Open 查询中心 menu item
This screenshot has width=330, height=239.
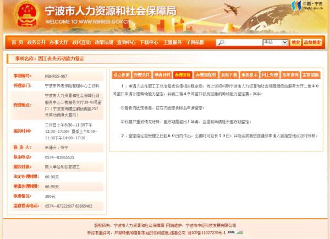(x=127, y=42)
